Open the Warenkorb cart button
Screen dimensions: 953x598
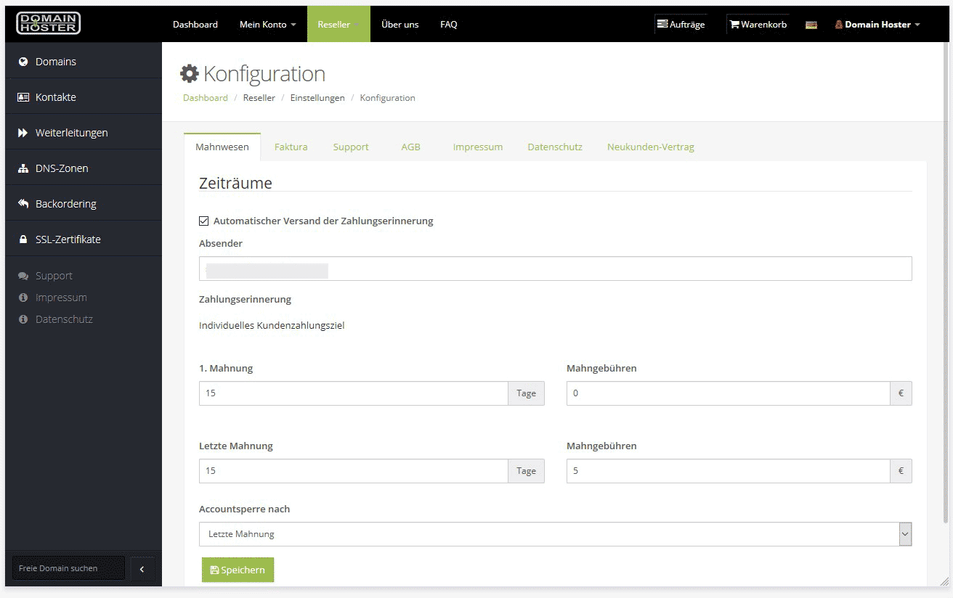pos(758,24)
